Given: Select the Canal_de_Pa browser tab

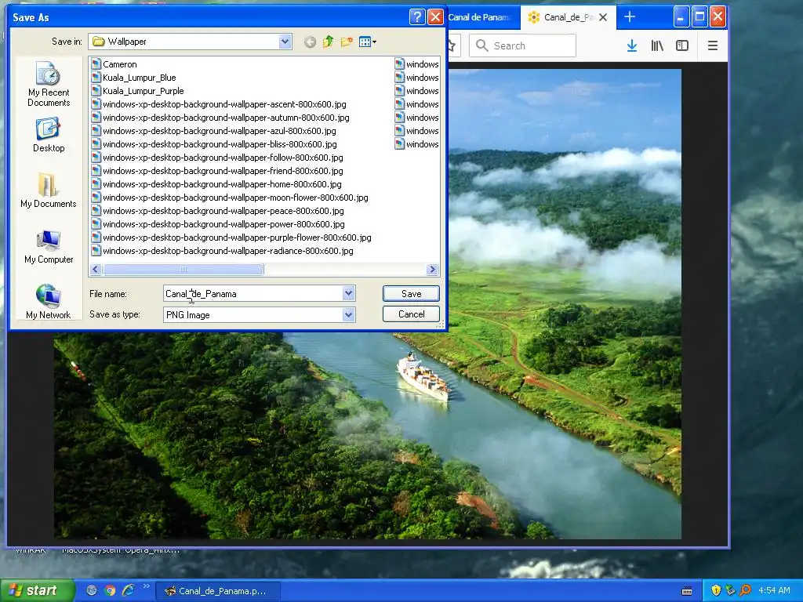Looking at the screenshot, I should 569,17.
